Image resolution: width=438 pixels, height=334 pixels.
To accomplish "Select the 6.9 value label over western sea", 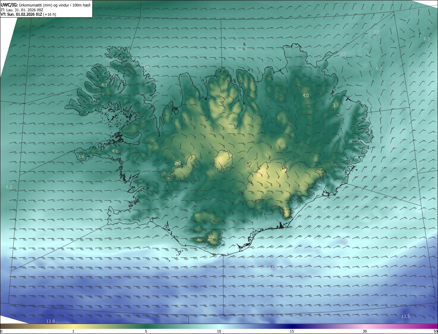I will [x=9, y=187].
